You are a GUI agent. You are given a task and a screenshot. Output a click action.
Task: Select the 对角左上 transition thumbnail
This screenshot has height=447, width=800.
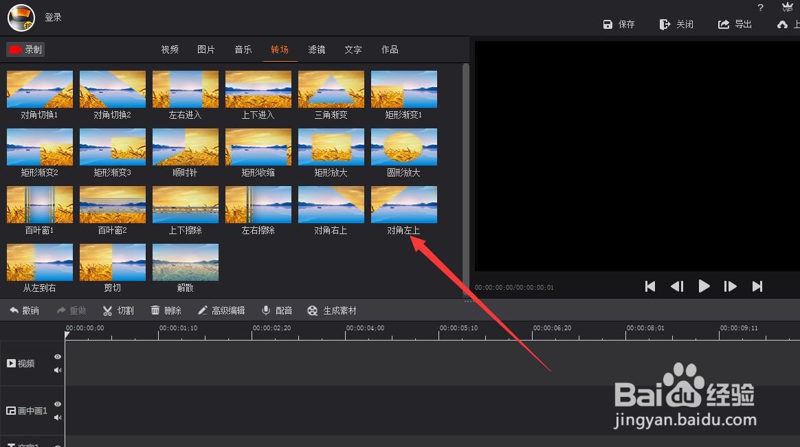pos(404,205)
